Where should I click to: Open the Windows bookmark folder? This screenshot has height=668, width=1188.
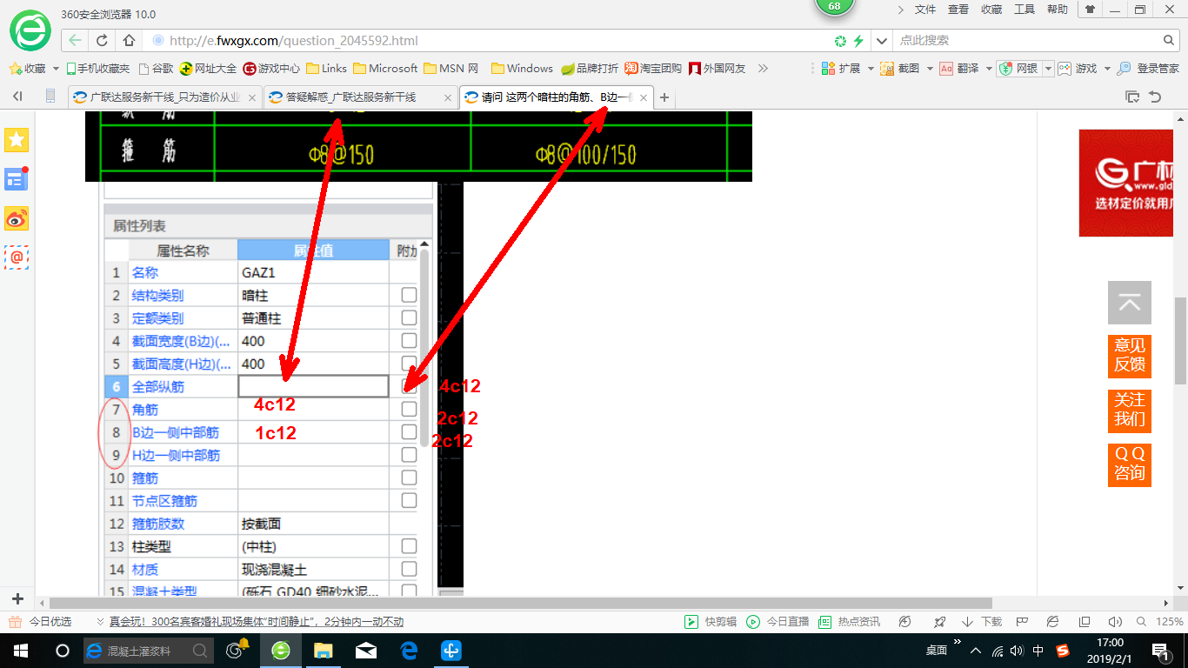click(522, 68)
